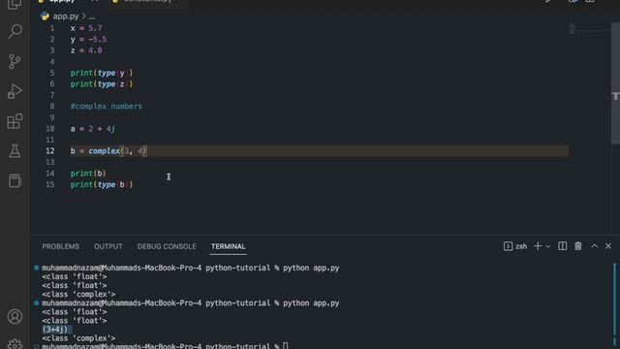Viewport: 620px width, 349px height.
Task: Click 'print(b)' on line 14
Action: pos(88,173)
